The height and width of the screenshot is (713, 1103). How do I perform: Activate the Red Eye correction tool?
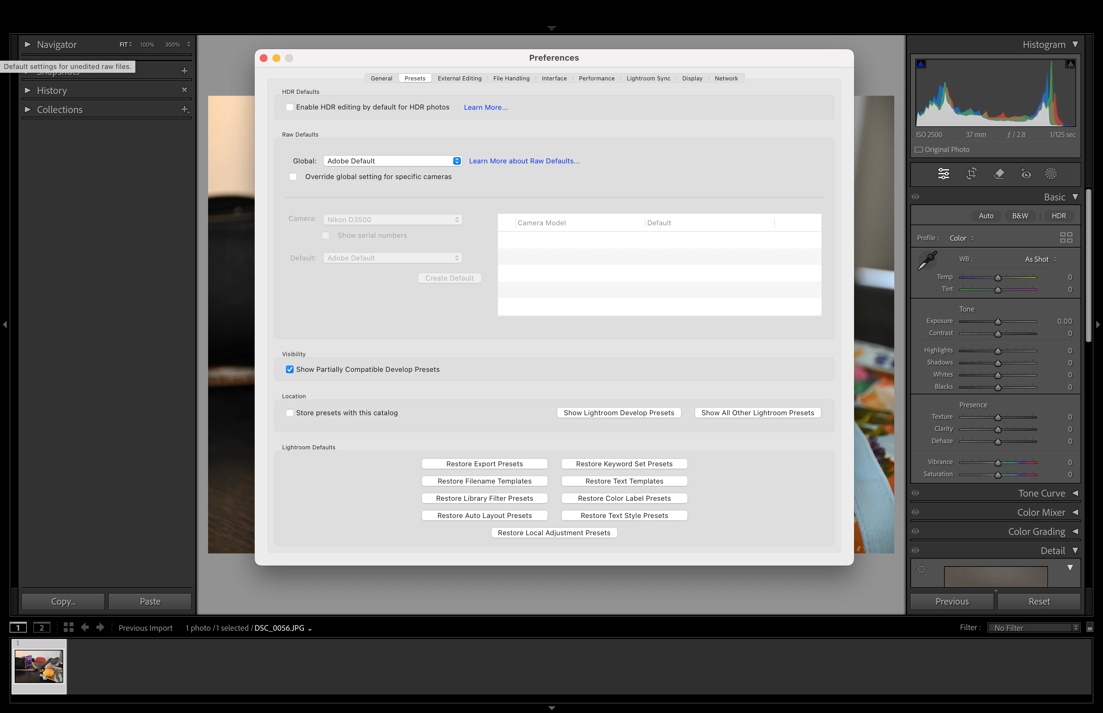(x=1026, y=174)
